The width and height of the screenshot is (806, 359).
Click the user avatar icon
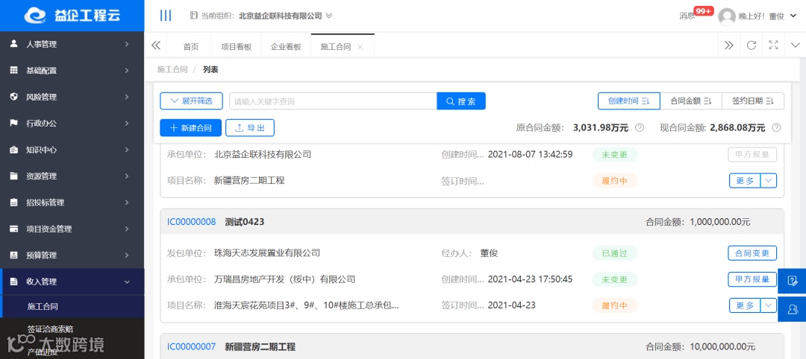(727, 16)
